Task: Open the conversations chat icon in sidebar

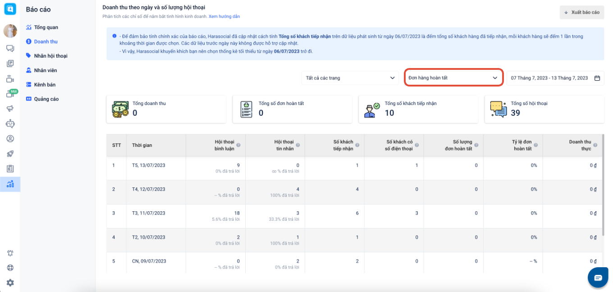Action: [10, 49]
